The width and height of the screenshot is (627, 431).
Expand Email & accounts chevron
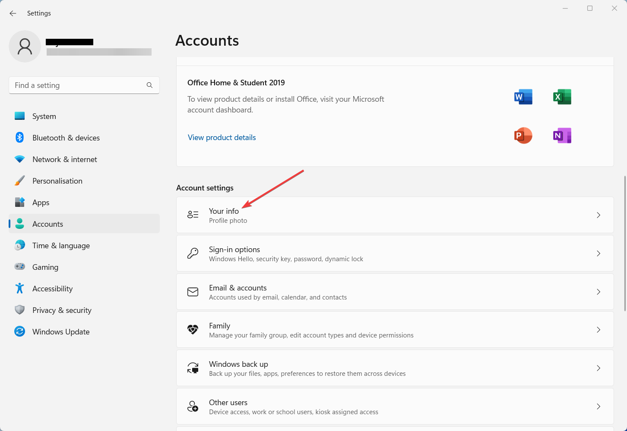click(598, 292)
